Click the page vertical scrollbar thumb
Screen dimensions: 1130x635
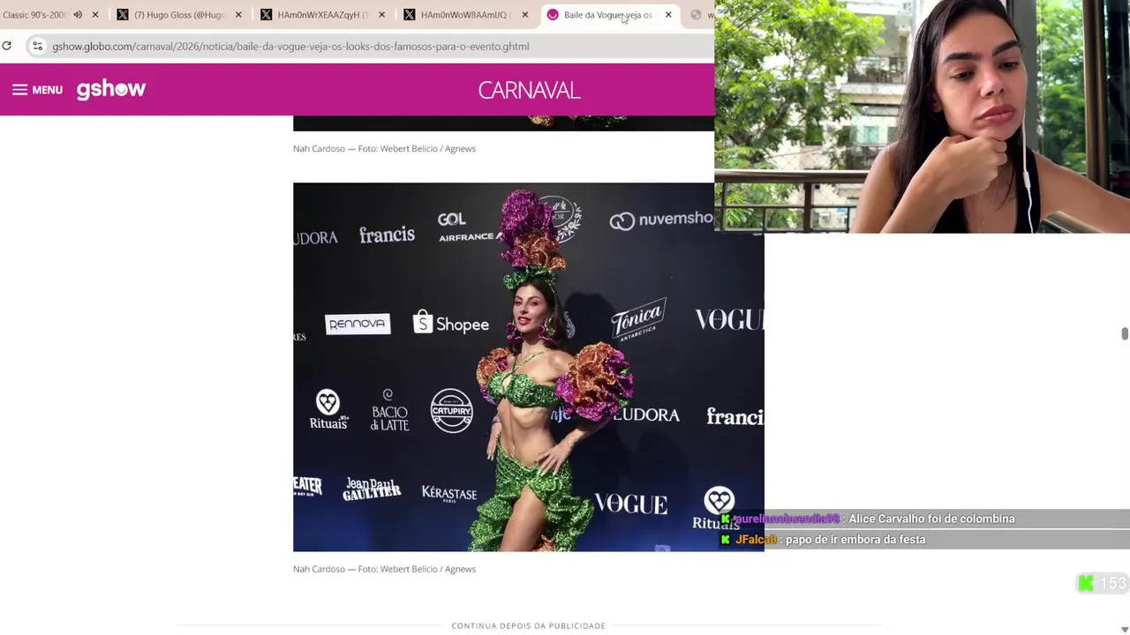coord(1125,333)
